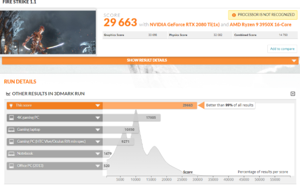Click the Combined Score value 14 750
The width and height of the screenshot is (300, 186).
283,35
